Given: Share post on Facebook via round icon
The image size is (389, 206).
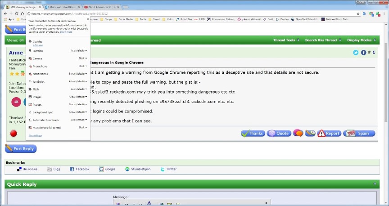Looking at the screenshot, I should (x=363, y=53).
